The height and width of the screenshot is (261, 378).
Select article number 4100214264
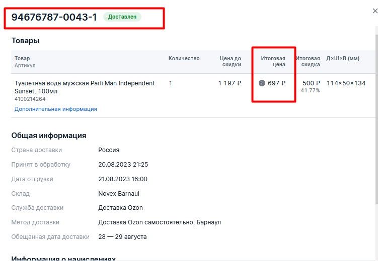pyautogui.click(x=30, y=99)
